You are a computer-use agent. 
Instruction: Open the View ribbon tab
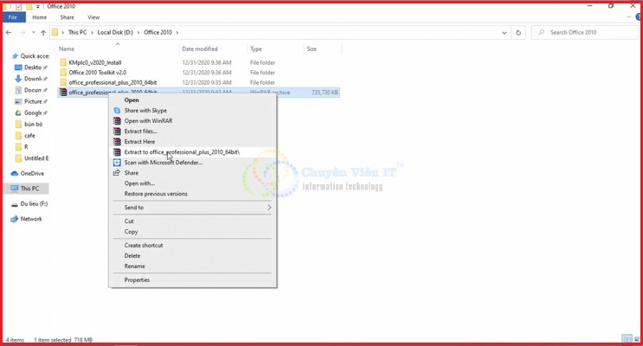click(93, 17)
